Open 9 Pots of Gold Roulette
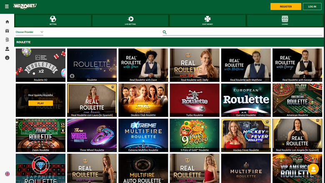The image size is (325, 183). [195, 135]
